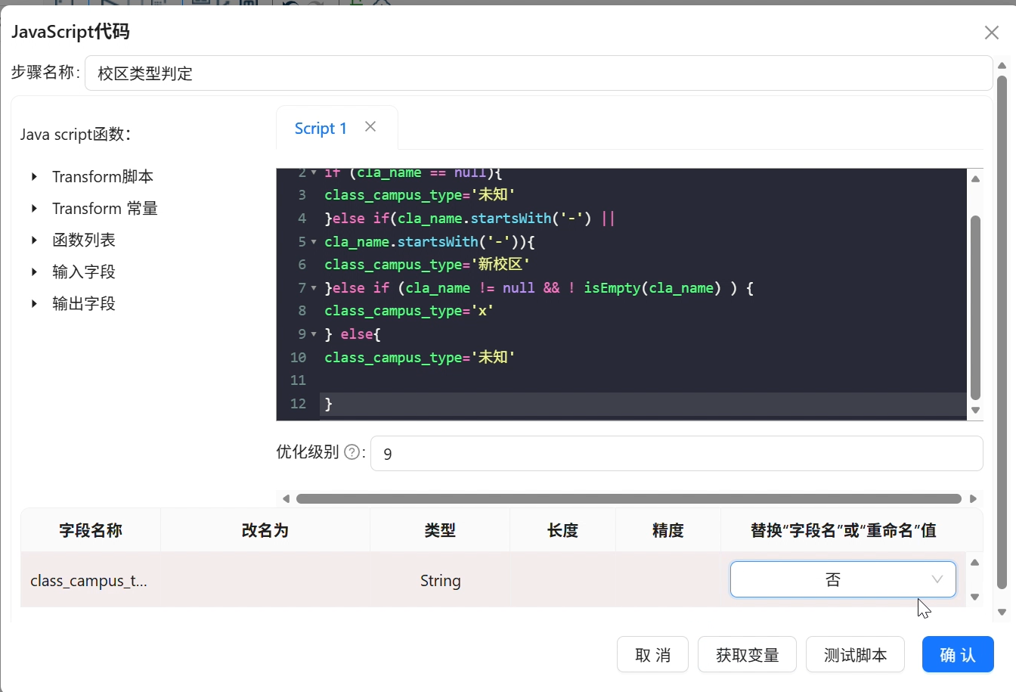Click the dialog scroll-down arrow
This screenshot has width=1016, height=692.
(x=1002, y=612)
